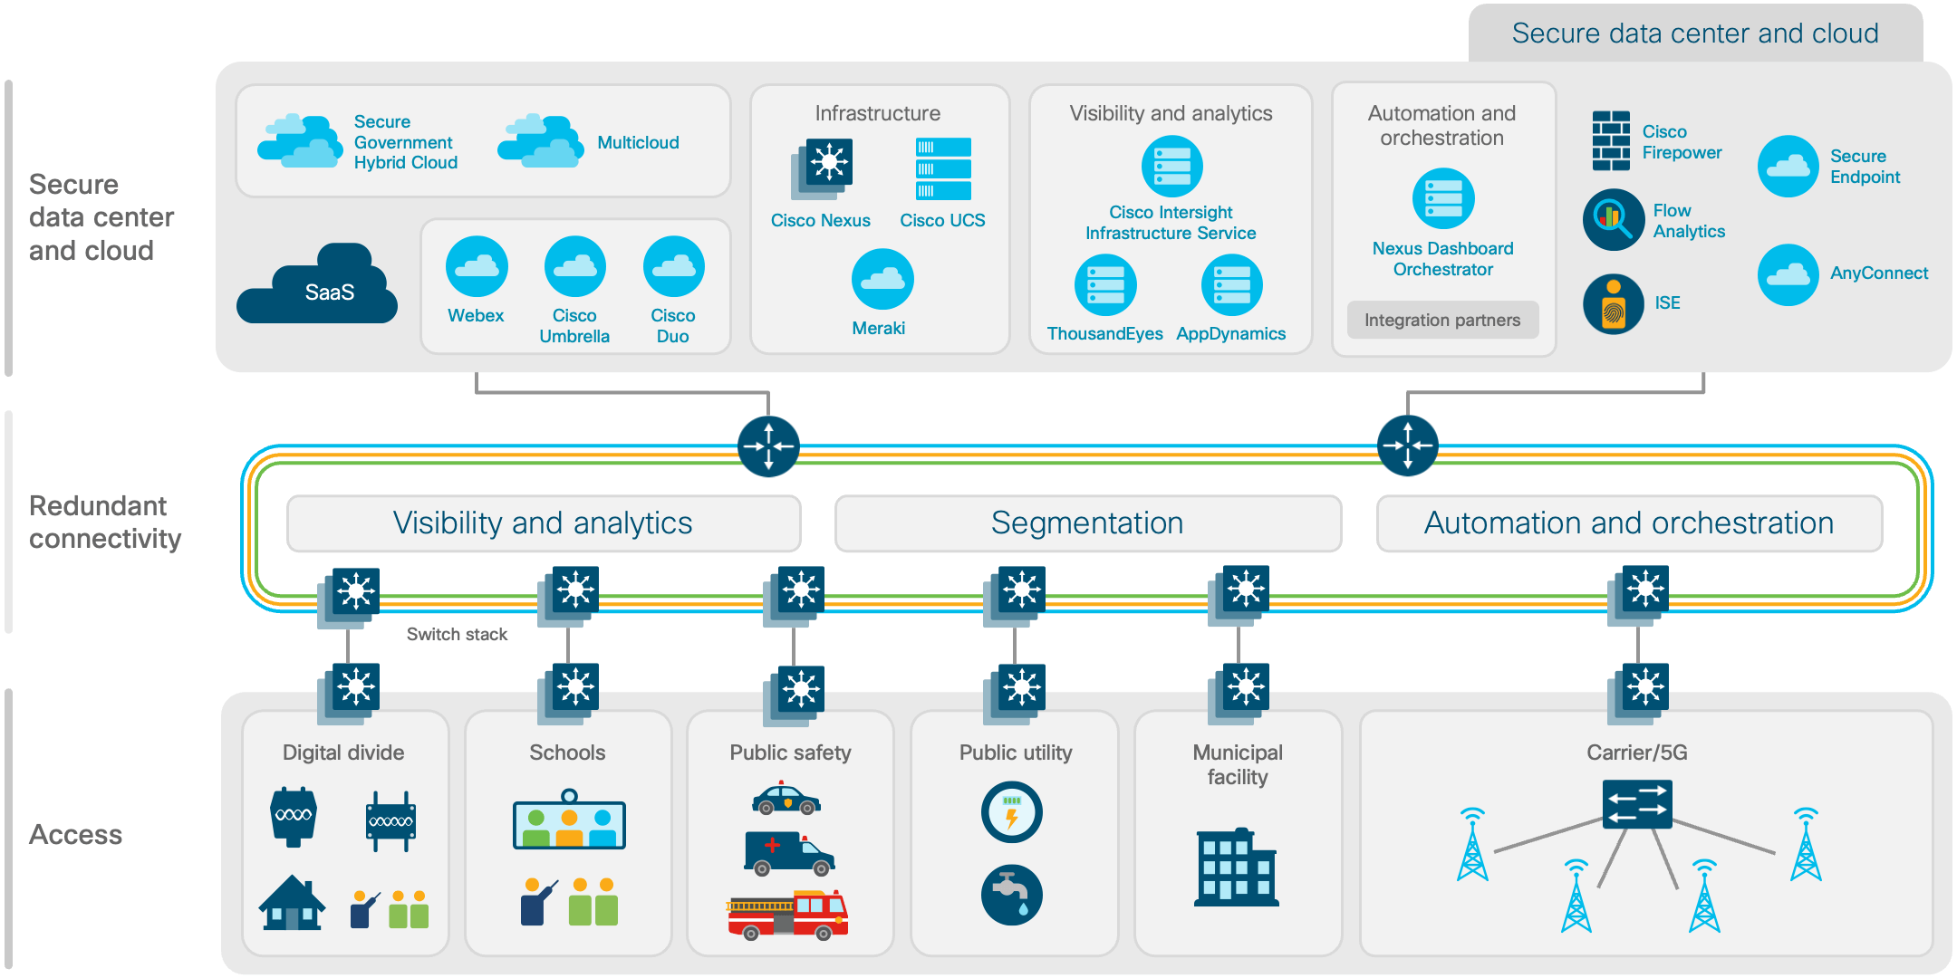Click the Redundant connectivity side label

[105, 523]
